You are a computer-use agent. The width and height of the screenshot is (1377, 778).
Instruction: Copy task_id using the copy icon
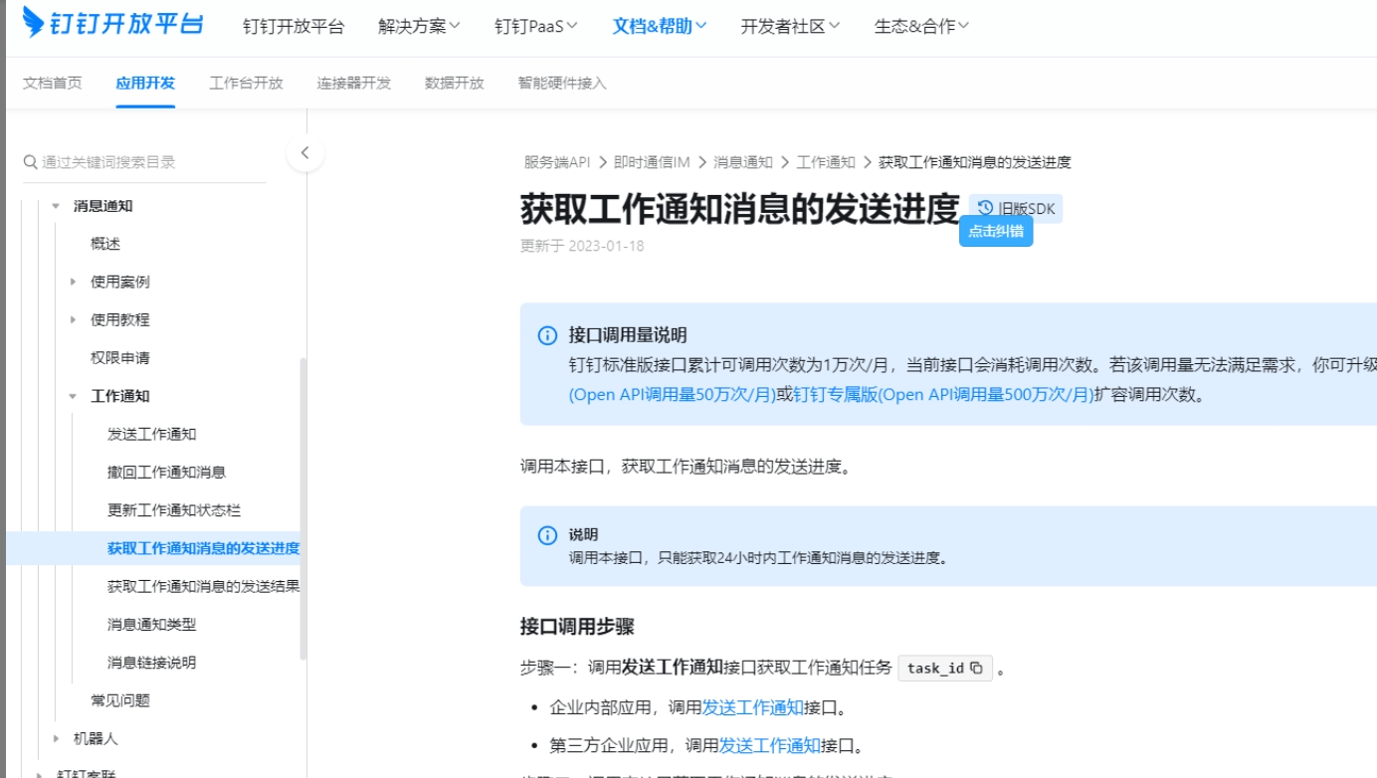976,669
